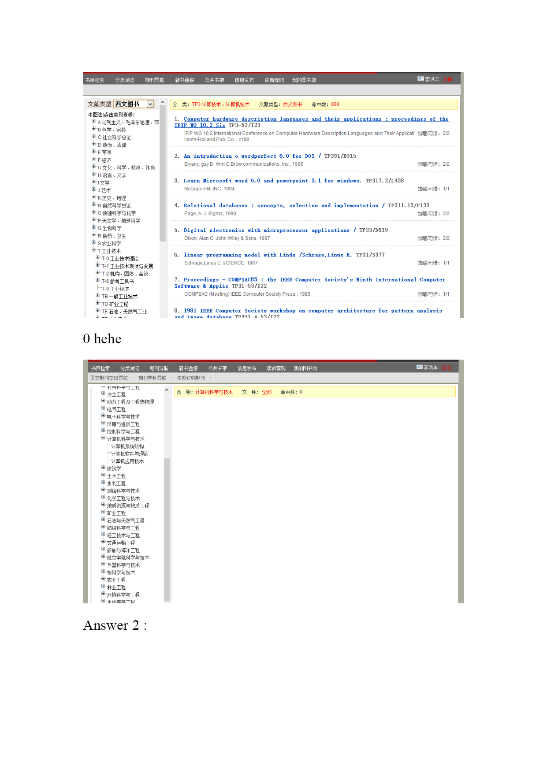
Task: Select 计算机系统结构 tree item
Action: (x=127, y=446)
